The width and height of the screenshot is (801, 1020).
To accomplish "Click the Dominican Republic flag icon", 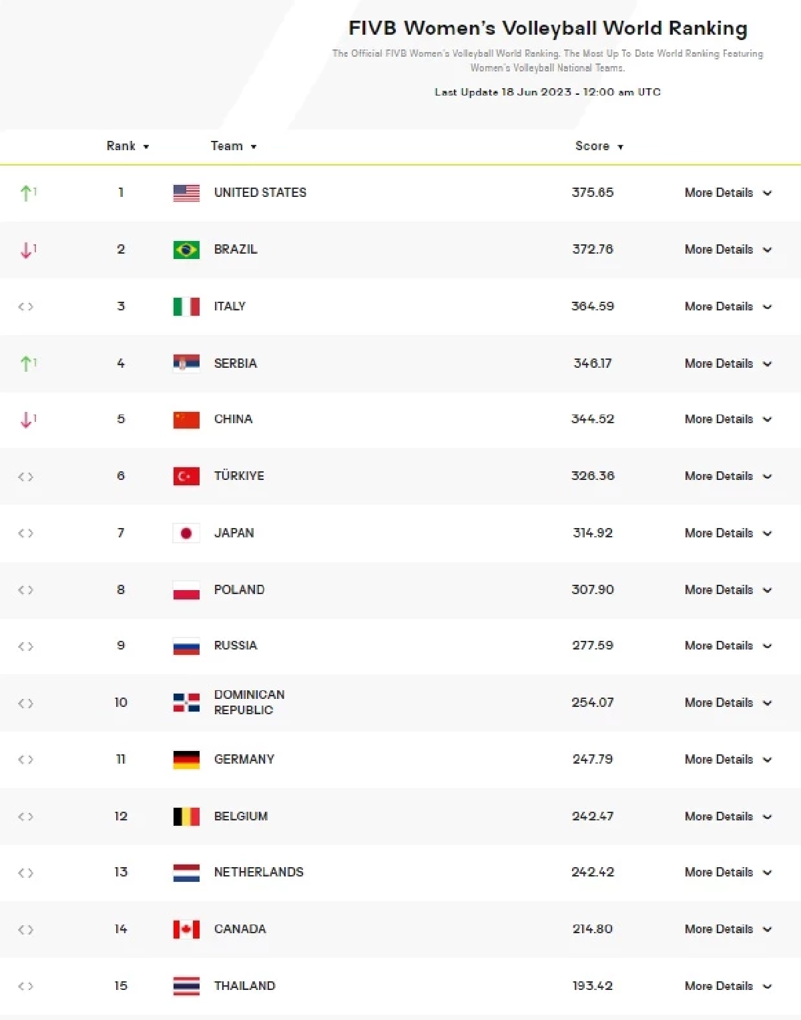I will coord(186,703).
